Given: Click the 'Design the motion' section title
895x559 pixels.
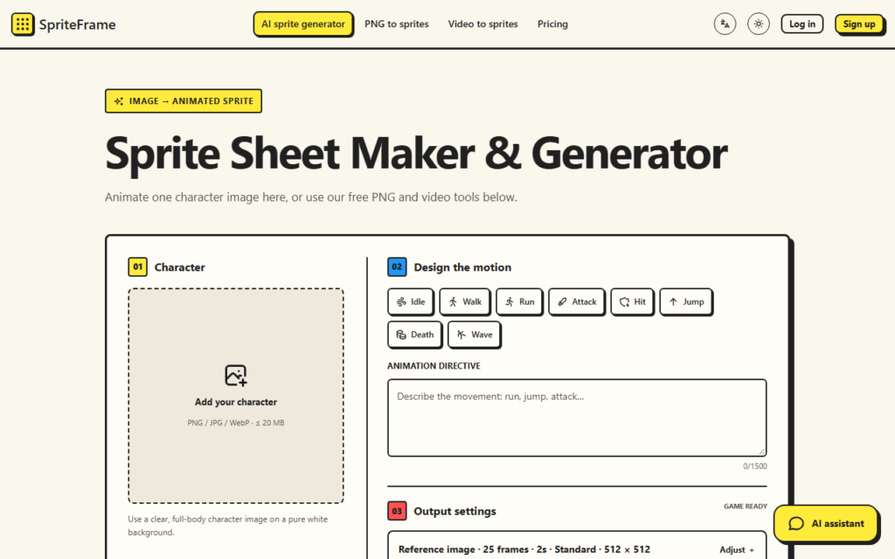Looking at the screenshot, I should click(462, 267).
